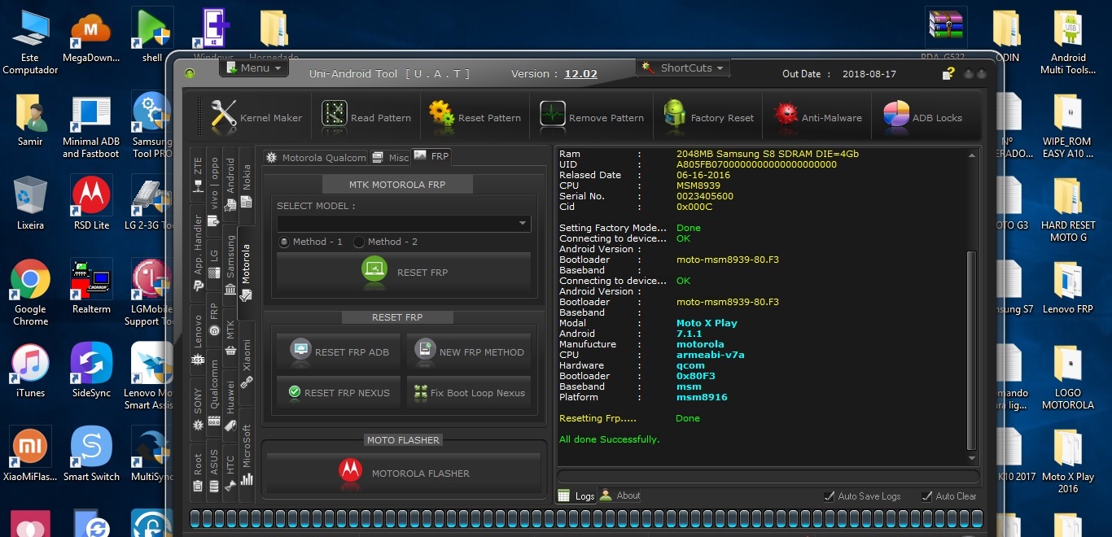
Task: Select the SONY vertical tab
Action: pyautogui.click(x=197, y=409)
